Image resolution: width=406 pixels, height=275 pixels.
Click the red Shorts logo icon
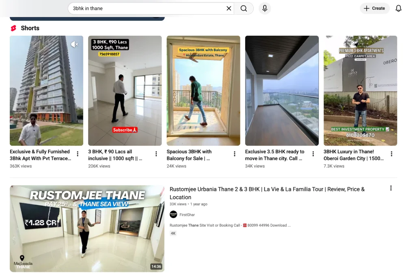13,28
